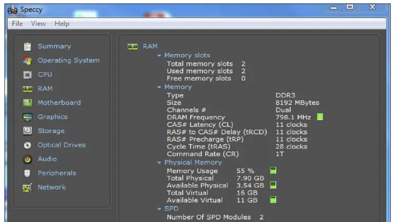
Task: Select RAM in the sidebar
Action: point(45,89)
